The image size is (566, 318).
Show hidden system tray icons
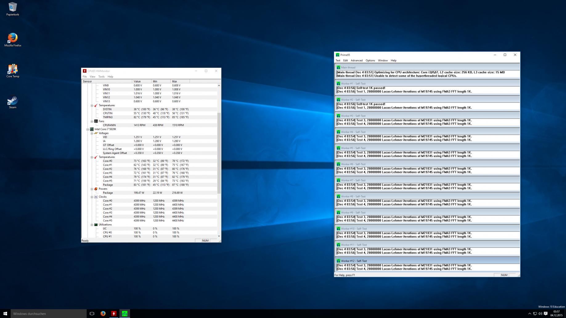tap(530, 314)
